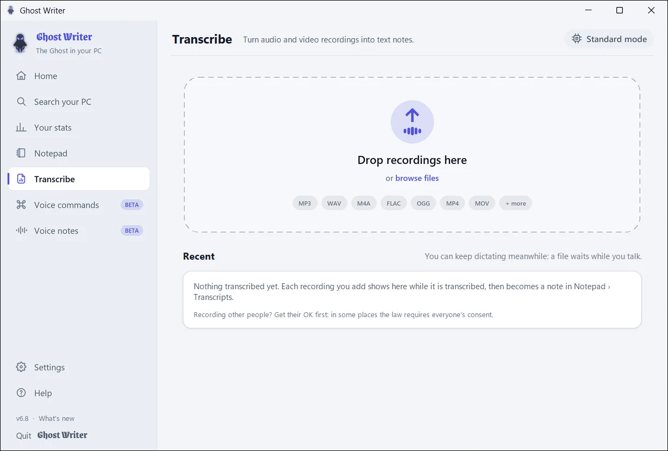Minimize the Ghost Writer window
Screen dimensions: 668x451
(x=587, y=10)
